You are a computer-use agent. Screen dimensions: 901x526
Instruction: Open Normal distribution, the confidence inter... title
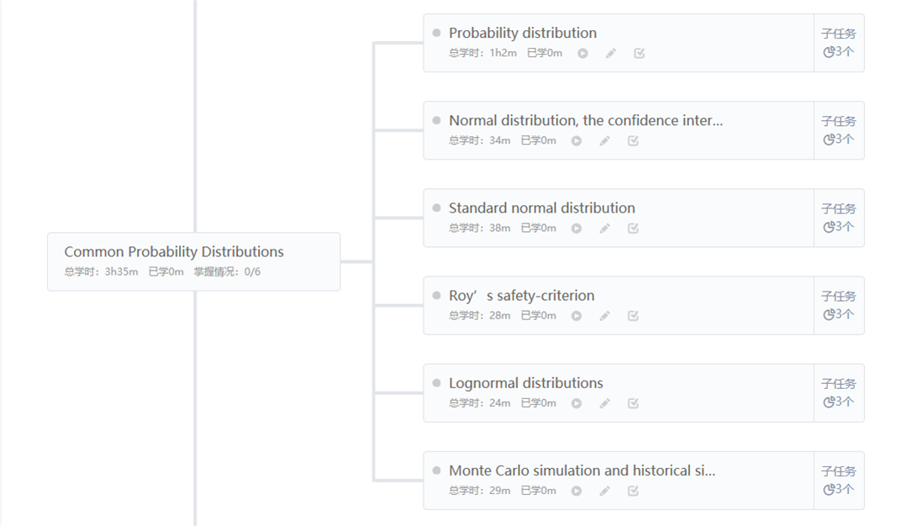click(586, 121)
